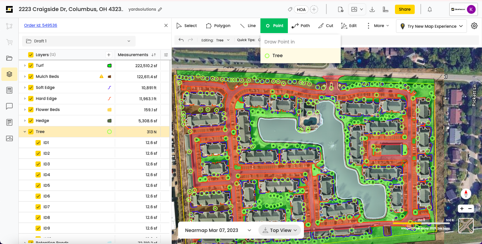
Task: Zoom in the map with plus
Action: pos(462,209)
